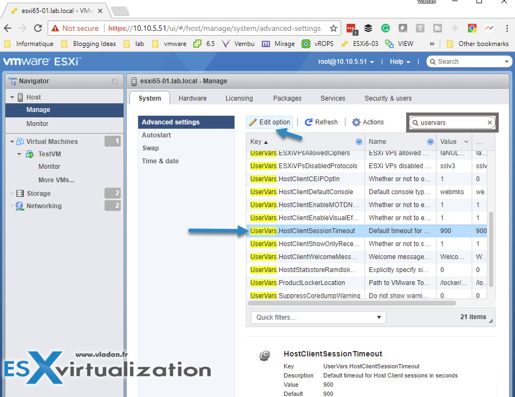The width and height of the screenshot is (515, 397).
Task: Click the red calendar extension icon
Action: coord(351,29)
